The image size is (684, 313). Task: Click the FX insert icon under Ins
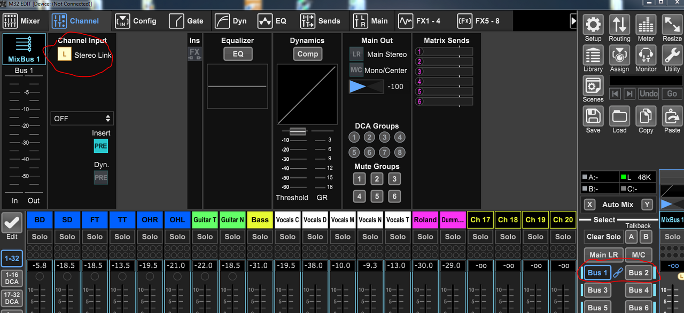point(195,53)
